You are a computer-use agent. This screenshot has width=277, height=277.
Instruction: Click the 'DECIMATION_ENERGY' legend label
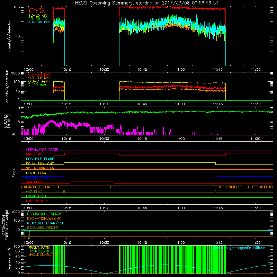coord(44,214)
